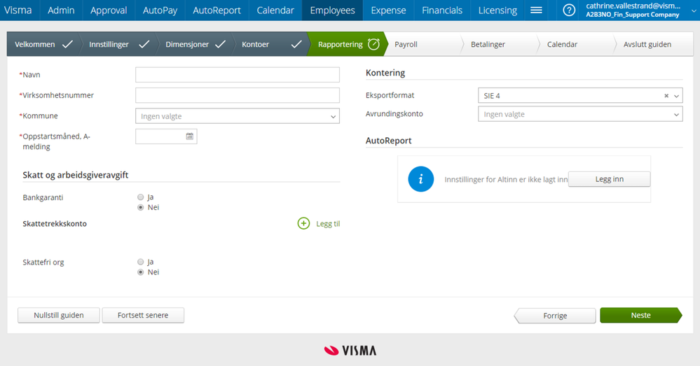Go to the Innstillinger guide step
The height and width of the screenshot is (366, 700).
[118, 44]
